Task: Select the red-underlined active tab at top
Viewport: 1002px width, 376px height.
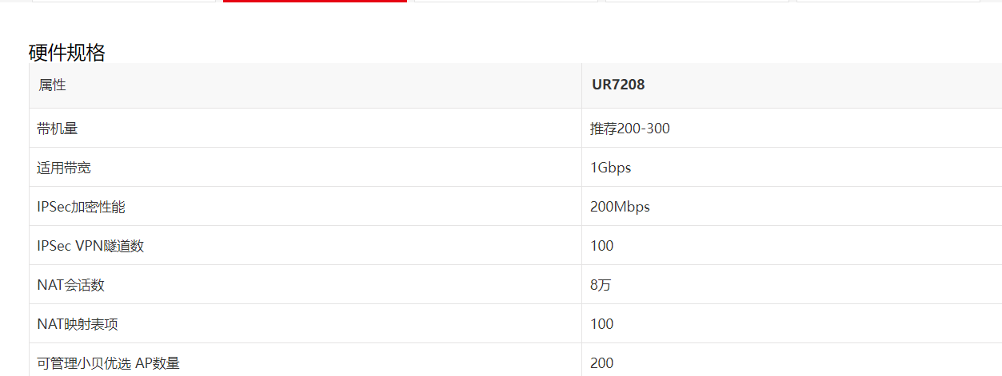Action: (x=315, y=2)
